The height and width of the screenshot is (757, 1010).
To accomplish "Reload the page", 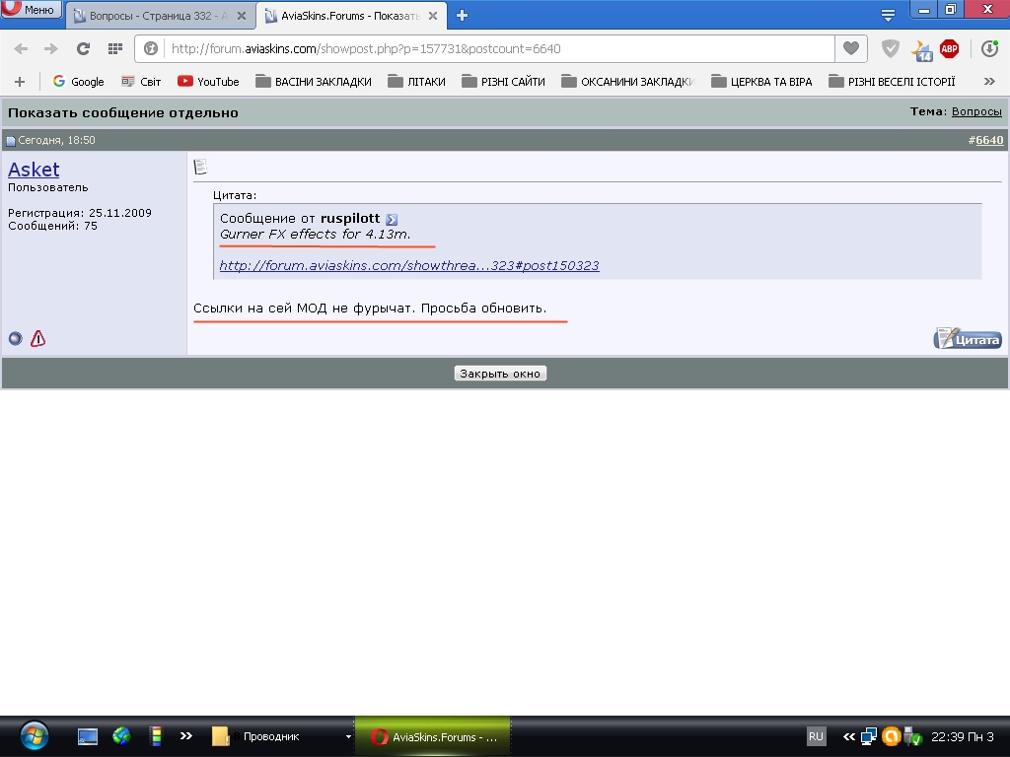I will coord(83,49).
